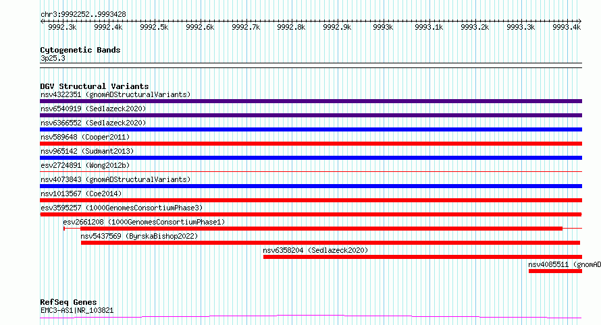Click the 9992.4k ruler tick label
The width and height of the screenshot is (601, 325).
[x=108, y=27]
